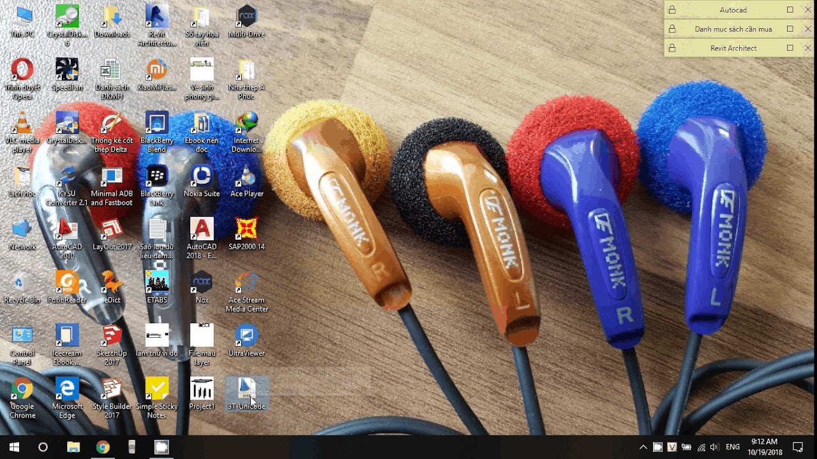Click the Revit Architect note title
The image size is (817, 459).
[x=733, y=48]
